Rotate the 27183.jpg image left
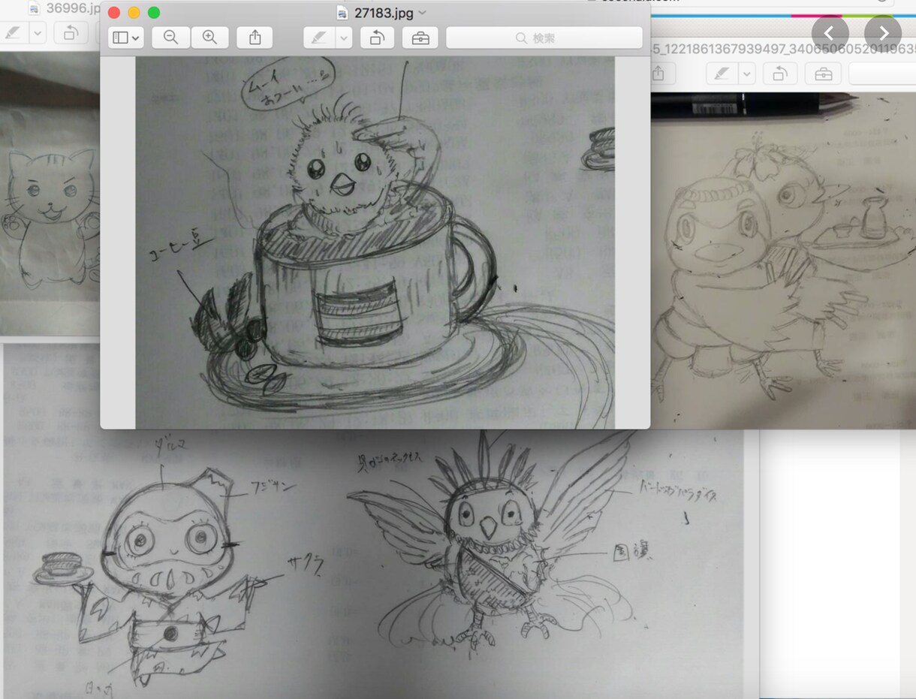Screen dimensions: 916x699 pyautogui.click(x=377, y=38)
